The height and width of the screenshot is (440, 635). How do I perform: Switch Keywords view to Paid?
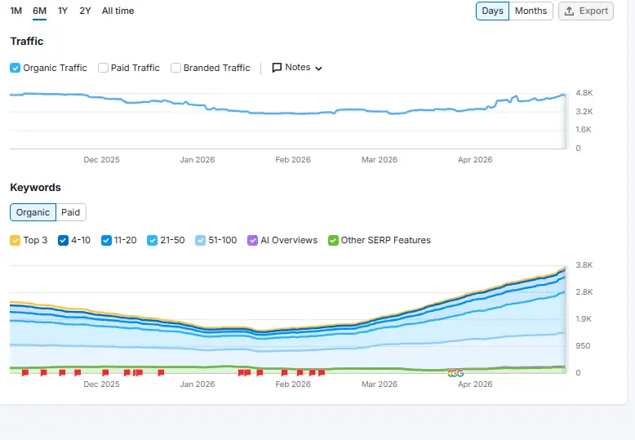coord(70,212)
